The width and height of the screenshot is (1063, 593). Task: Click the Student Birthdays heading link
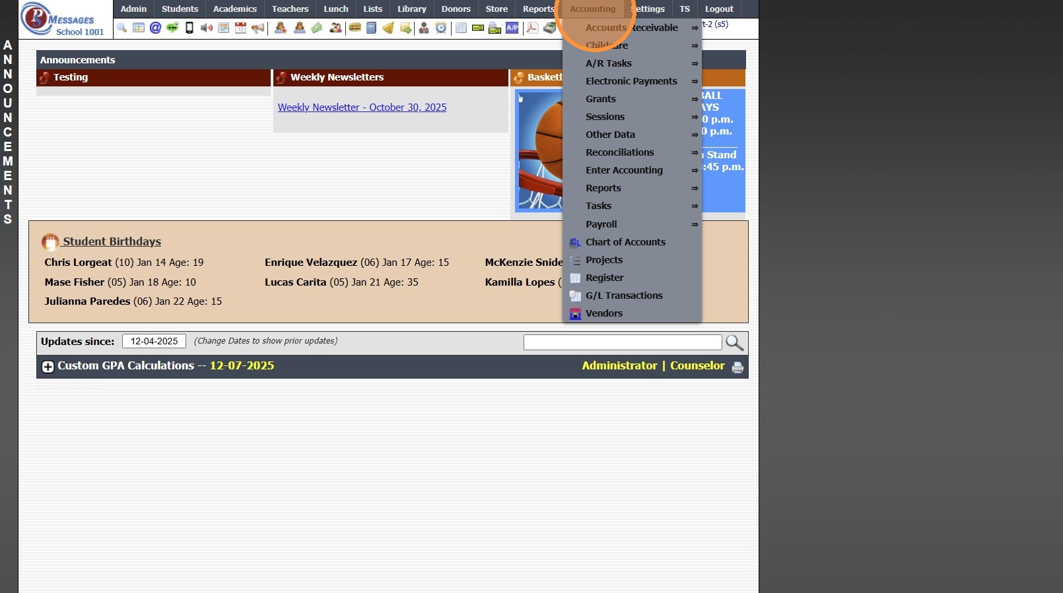pyautogui.click(x=112, y=241)
